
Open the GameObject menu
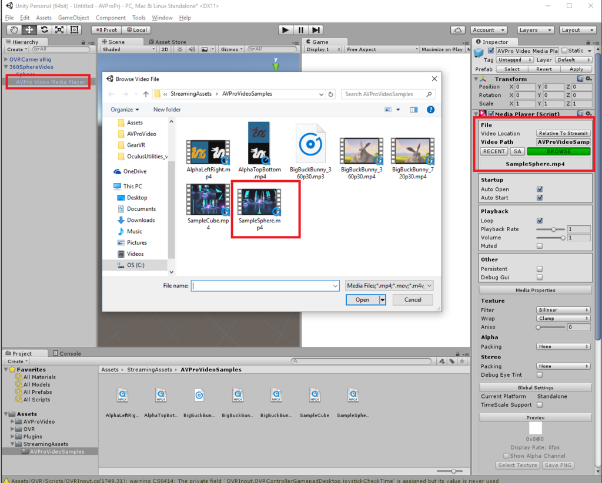point(73,18)
